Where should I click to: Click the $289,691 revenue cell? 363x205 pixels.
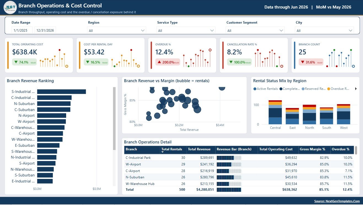(207, 158)
